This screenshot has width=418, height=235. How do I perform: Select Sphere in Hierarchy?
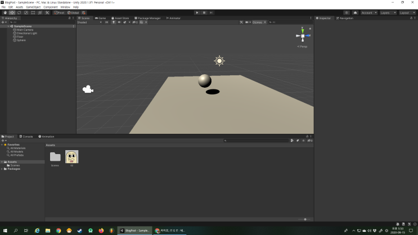pos(21,40)
